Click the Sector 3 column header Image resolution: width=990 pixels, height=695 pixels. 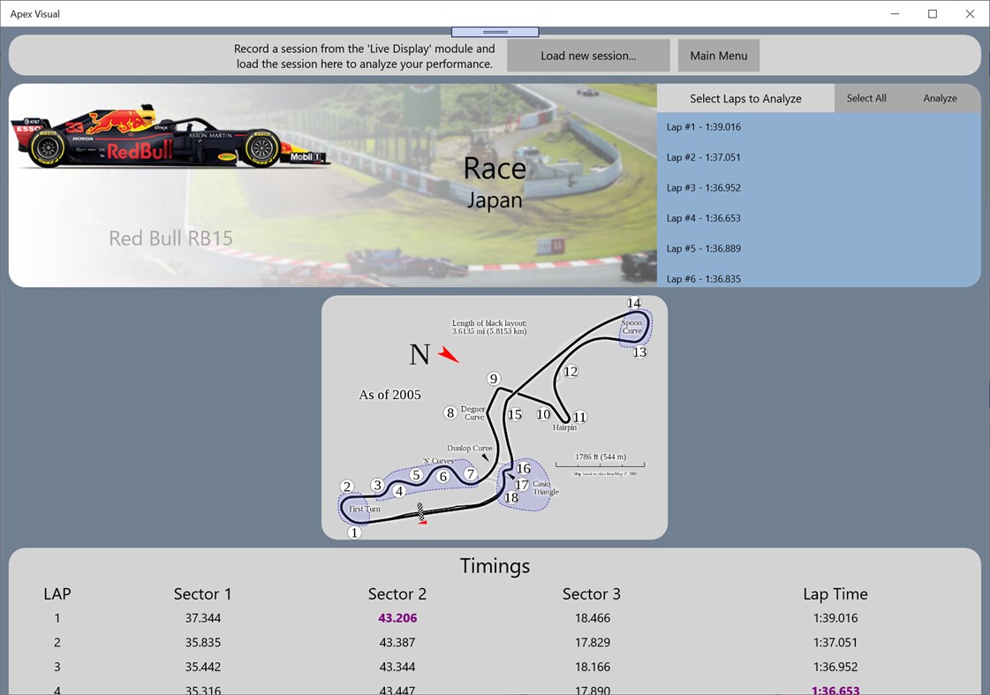(x=592, y=594)
